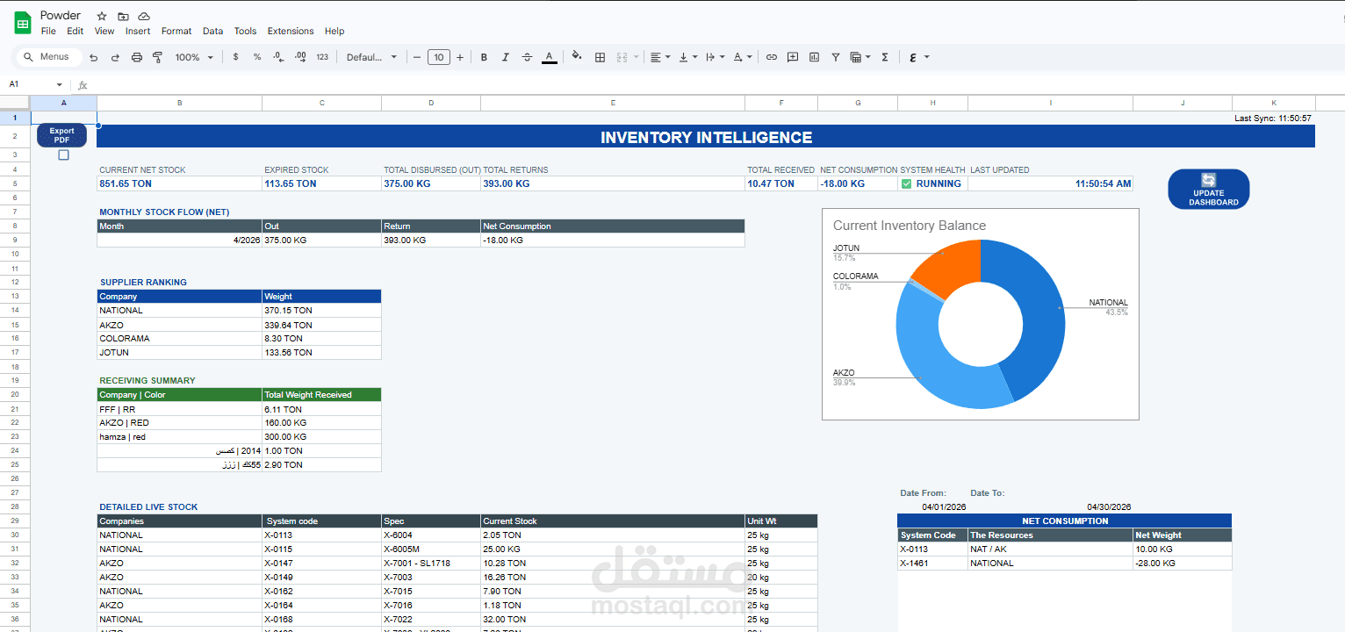This screenshot has height=632, width=1345.
Task: Open horizontal align dropdown
Action: coord(659,57)
